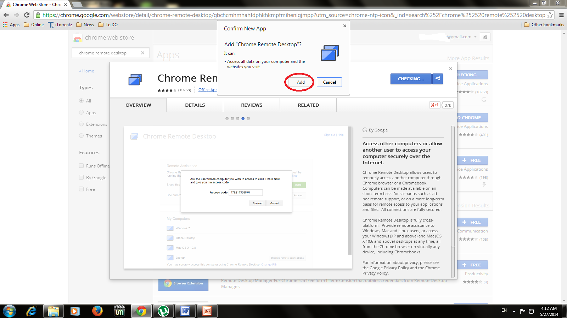Go back using the Home link
Viewport: 567px width, 318px height.
86,71
